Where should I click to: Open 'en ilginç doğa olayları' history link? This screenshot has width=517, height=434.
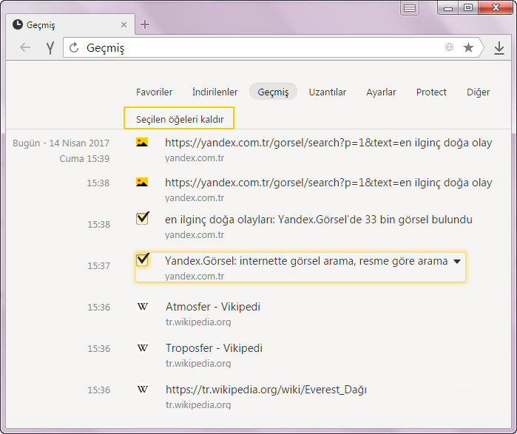click(319, 220)
